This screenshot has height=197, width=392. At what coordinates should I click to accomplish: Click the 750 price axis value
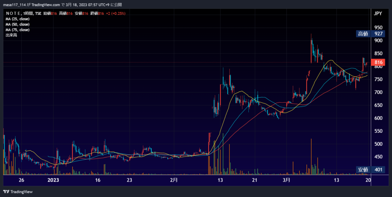378,79
